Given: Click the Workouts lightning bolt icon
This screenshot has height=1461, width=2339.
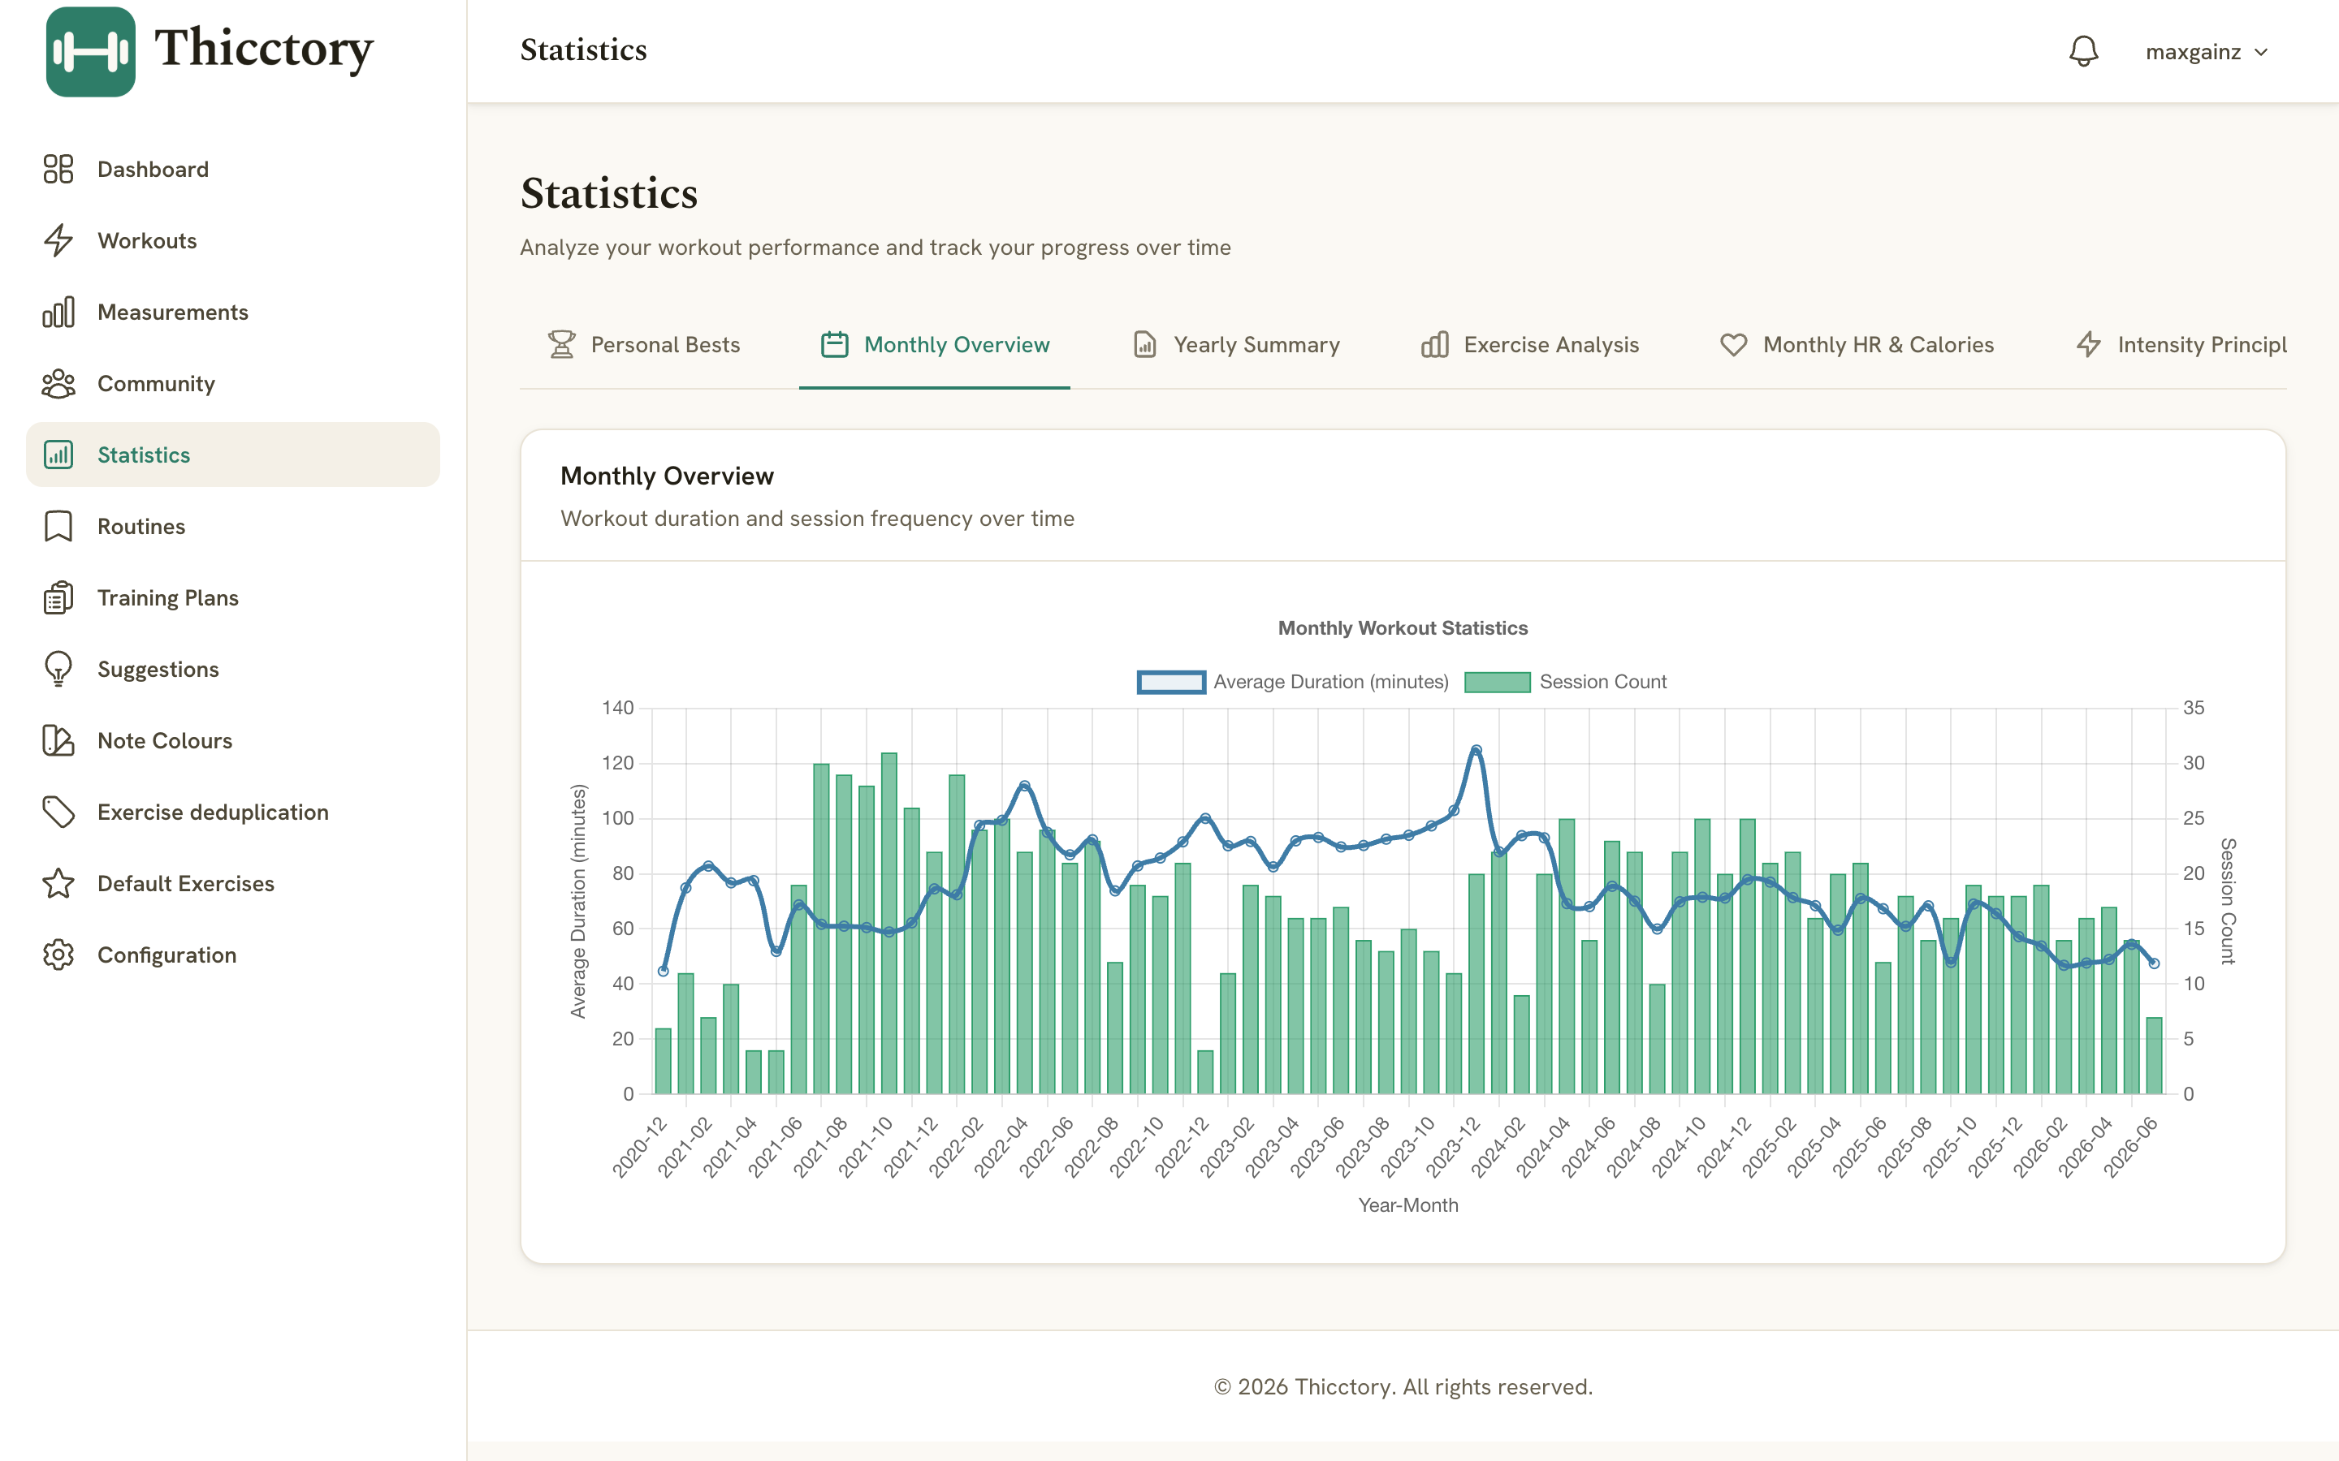Looking at the screenshot, I should (58, 240).
